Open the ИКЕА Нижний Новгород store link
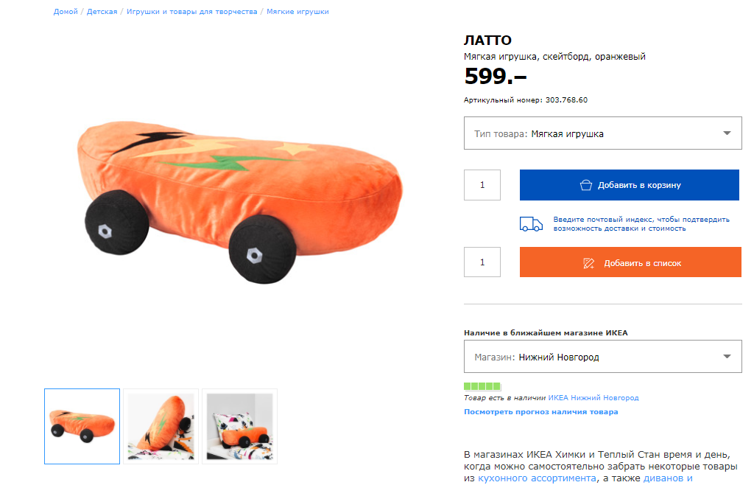Screen dimensions: 754x485 coord(593,398)
